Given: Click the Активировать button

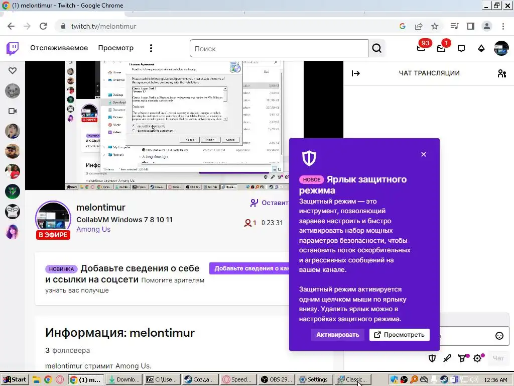Looking at the screenshot, I should tap(338, 335).
